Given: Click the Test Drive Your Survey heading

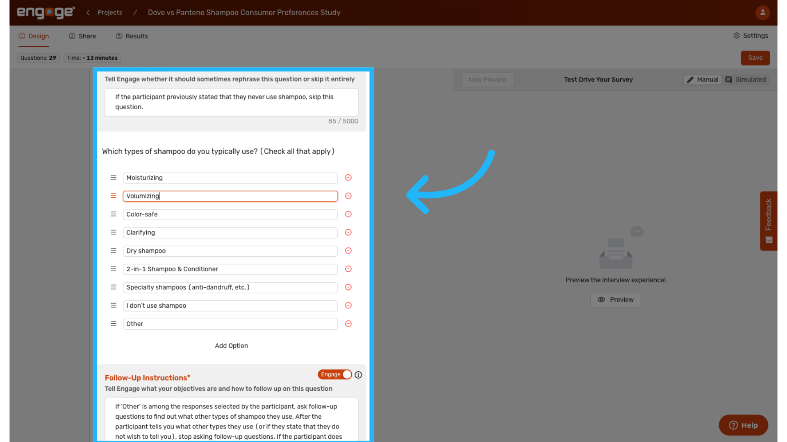Looking at the screenshot, I should tap(598, 80).
